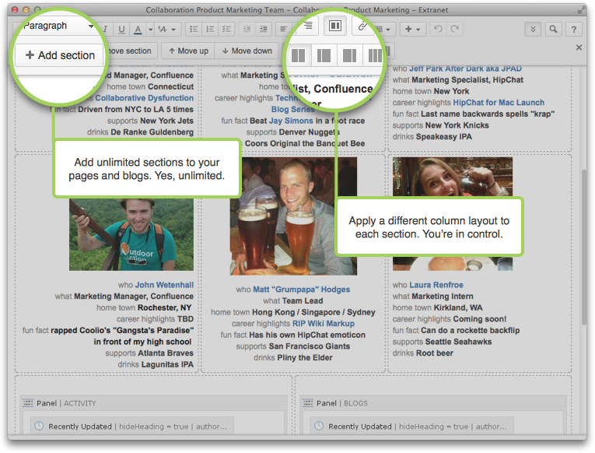Select John Wetenhall's outdoor photo
Screen dimensions: 595x453
[x=131, y=234]
